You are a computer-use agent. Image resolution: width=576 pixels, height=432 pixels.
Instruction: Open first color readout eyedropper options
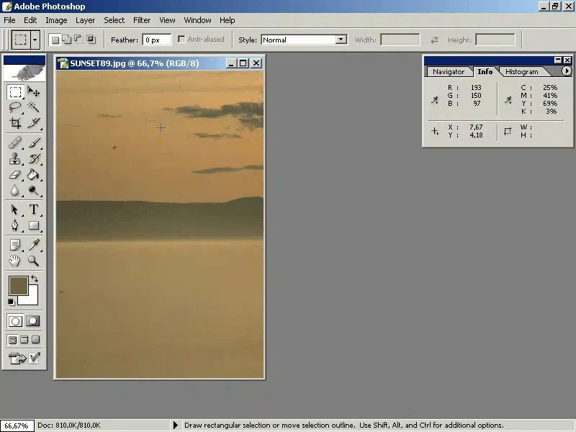(x=435, y=99)
